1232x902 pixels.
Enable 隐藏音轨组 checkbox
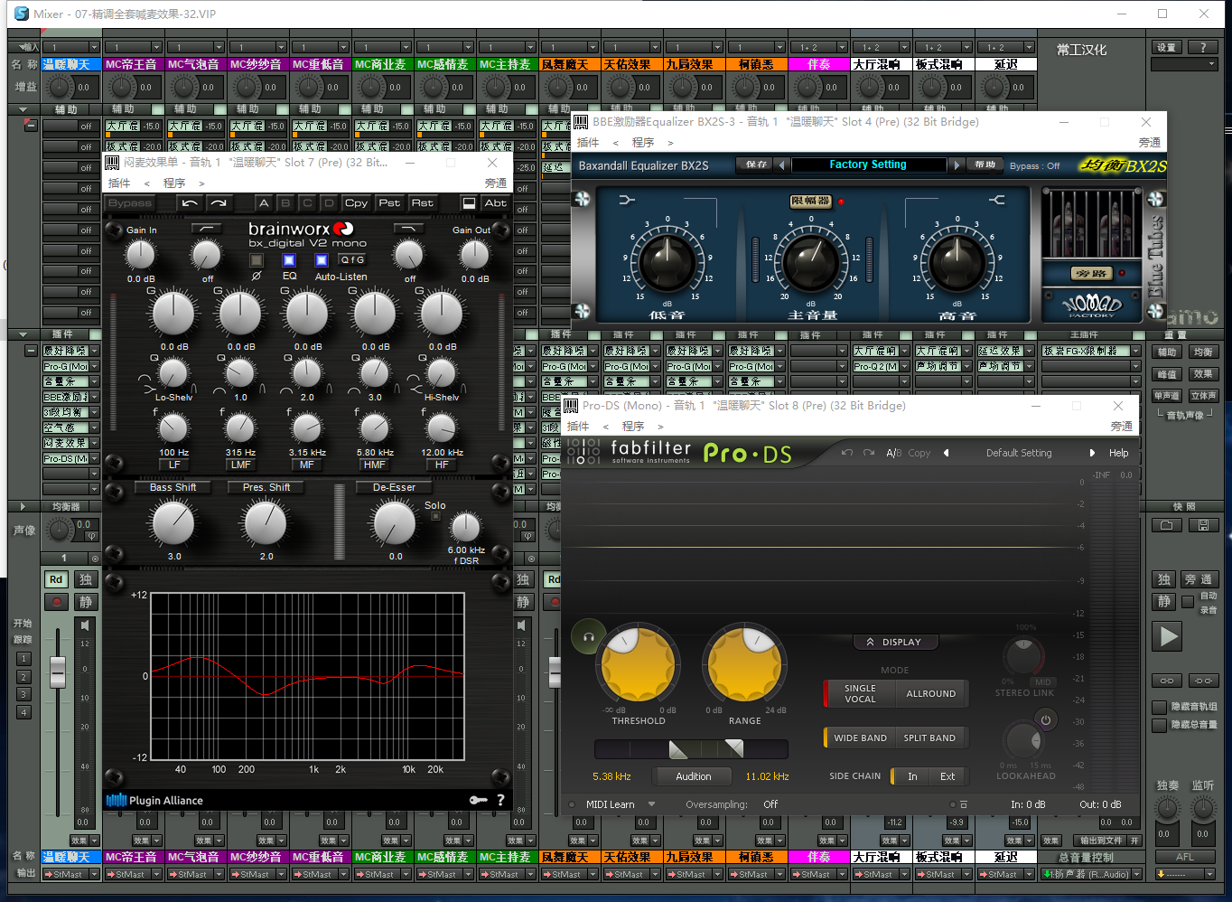pos(1160,707)
